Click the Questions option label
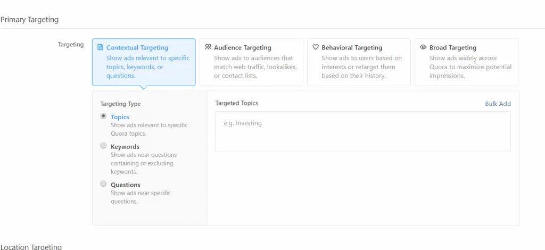This screenshot has width=545, height=250. click(126, 185)
